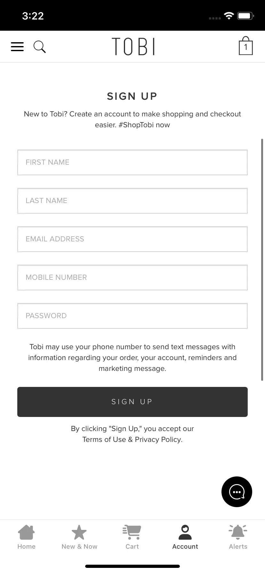Focus the First Name field

(x=132, y=162)
